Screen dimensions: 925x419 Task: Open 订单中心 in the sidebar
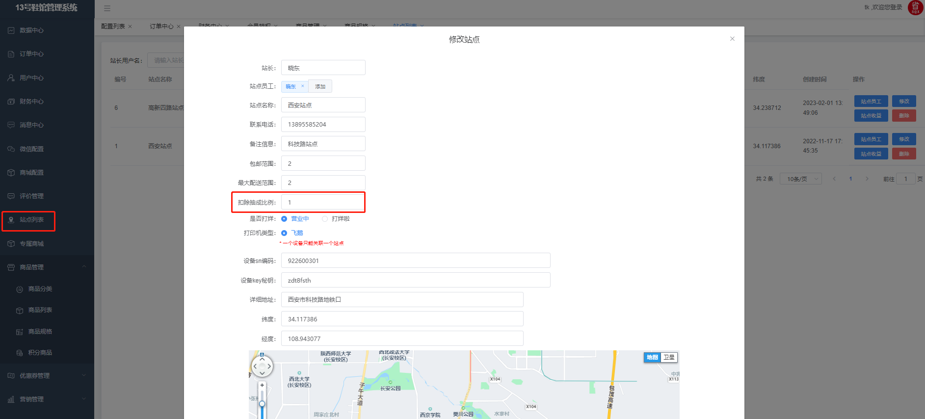point(31,54)
